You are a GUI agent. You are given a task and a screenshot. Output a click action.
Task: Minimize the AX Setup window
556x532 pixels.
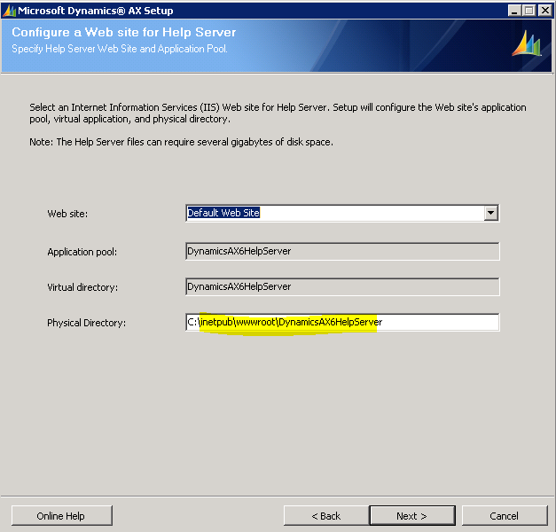tap(514, 11)
